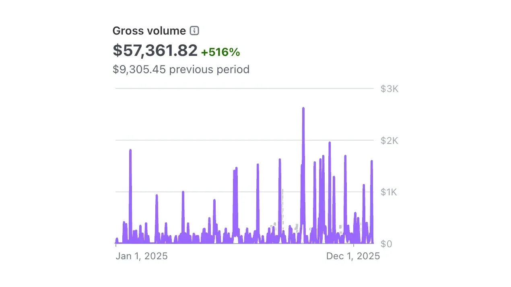Open the tooltip beside Gross volume heading

pyautogui.click(x=194, y=31)
